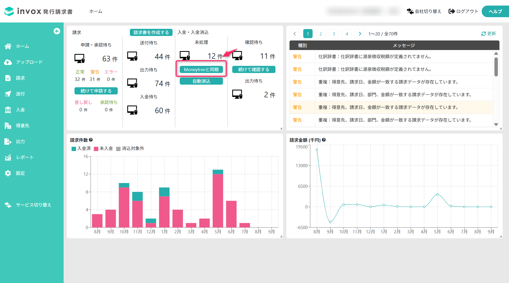Go to previous page of messages
Screen dimensions: 509x283
pyautogui.click(x=295, y=34)
